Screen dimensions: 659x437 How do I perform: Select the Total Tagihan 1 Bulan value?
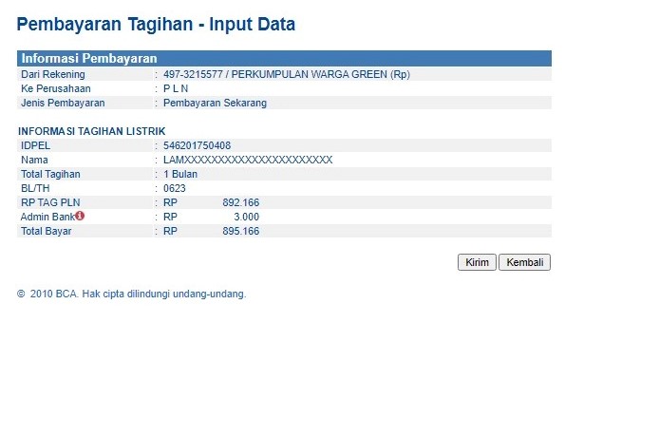tap(180, 174)
